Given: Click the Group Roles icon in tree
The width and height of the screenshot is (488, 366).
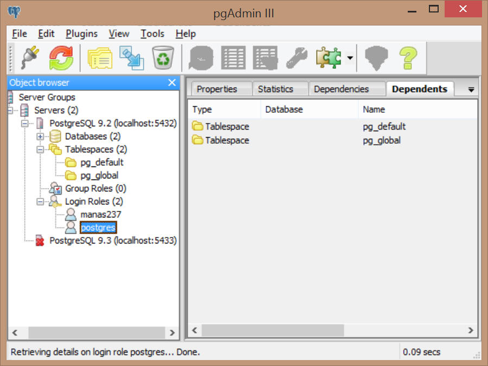Looking at the screenshot, I should (55, 189).
